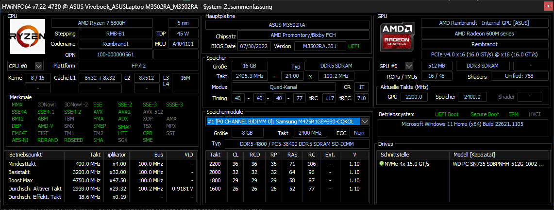Image resolution: width=554 pixels, height=210 pixels.
Task: Click the Rembrandt codename field
Action: point(116,44)
